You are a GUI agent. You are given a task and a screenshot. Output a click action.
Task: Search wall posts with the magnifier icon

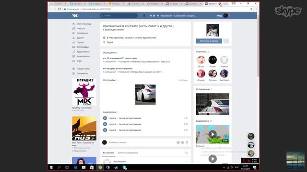tap(187, 153)
